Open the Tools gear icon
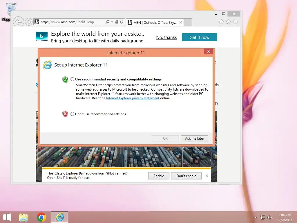Image resolution: width=297 pixels, height=223 pixels. point(236,21)
